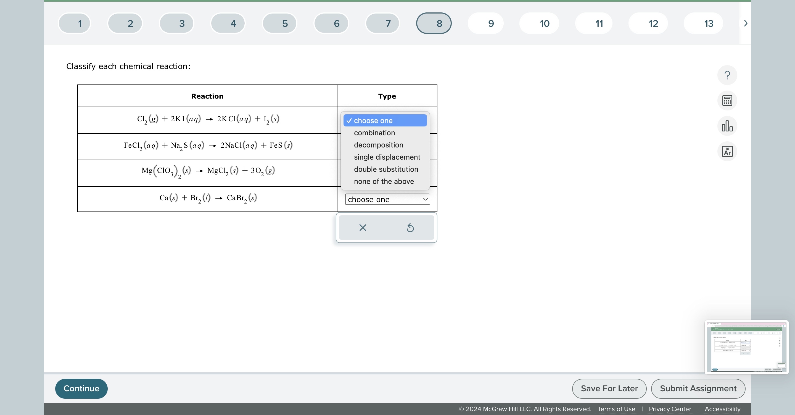
Task: Select 'combination' from the dropdown list
Action: [374, 133]
